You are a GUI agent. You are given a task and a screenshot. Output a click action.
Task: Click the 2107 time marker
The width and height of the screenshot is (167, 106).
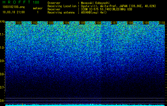tap(114, 23)
